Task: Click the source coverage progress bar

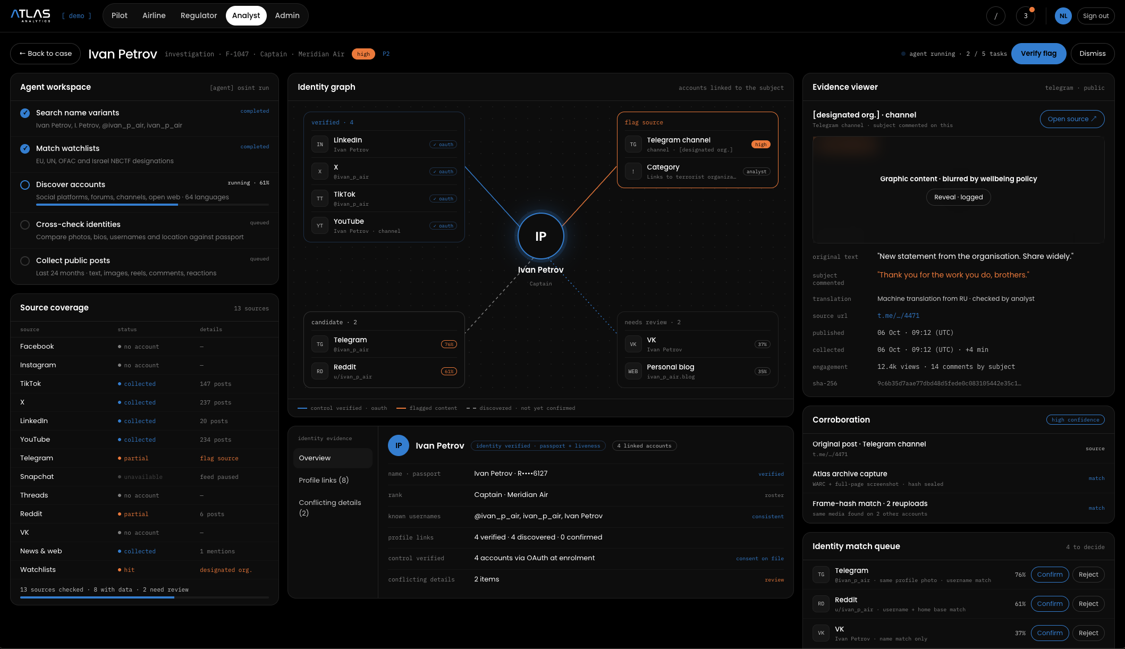Action: (145, 597)
